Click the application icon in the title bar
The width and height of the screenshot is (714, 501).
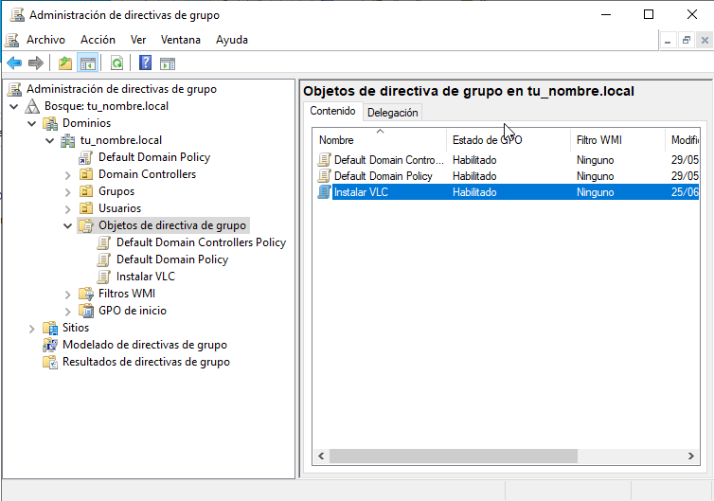tap(17, 14)
